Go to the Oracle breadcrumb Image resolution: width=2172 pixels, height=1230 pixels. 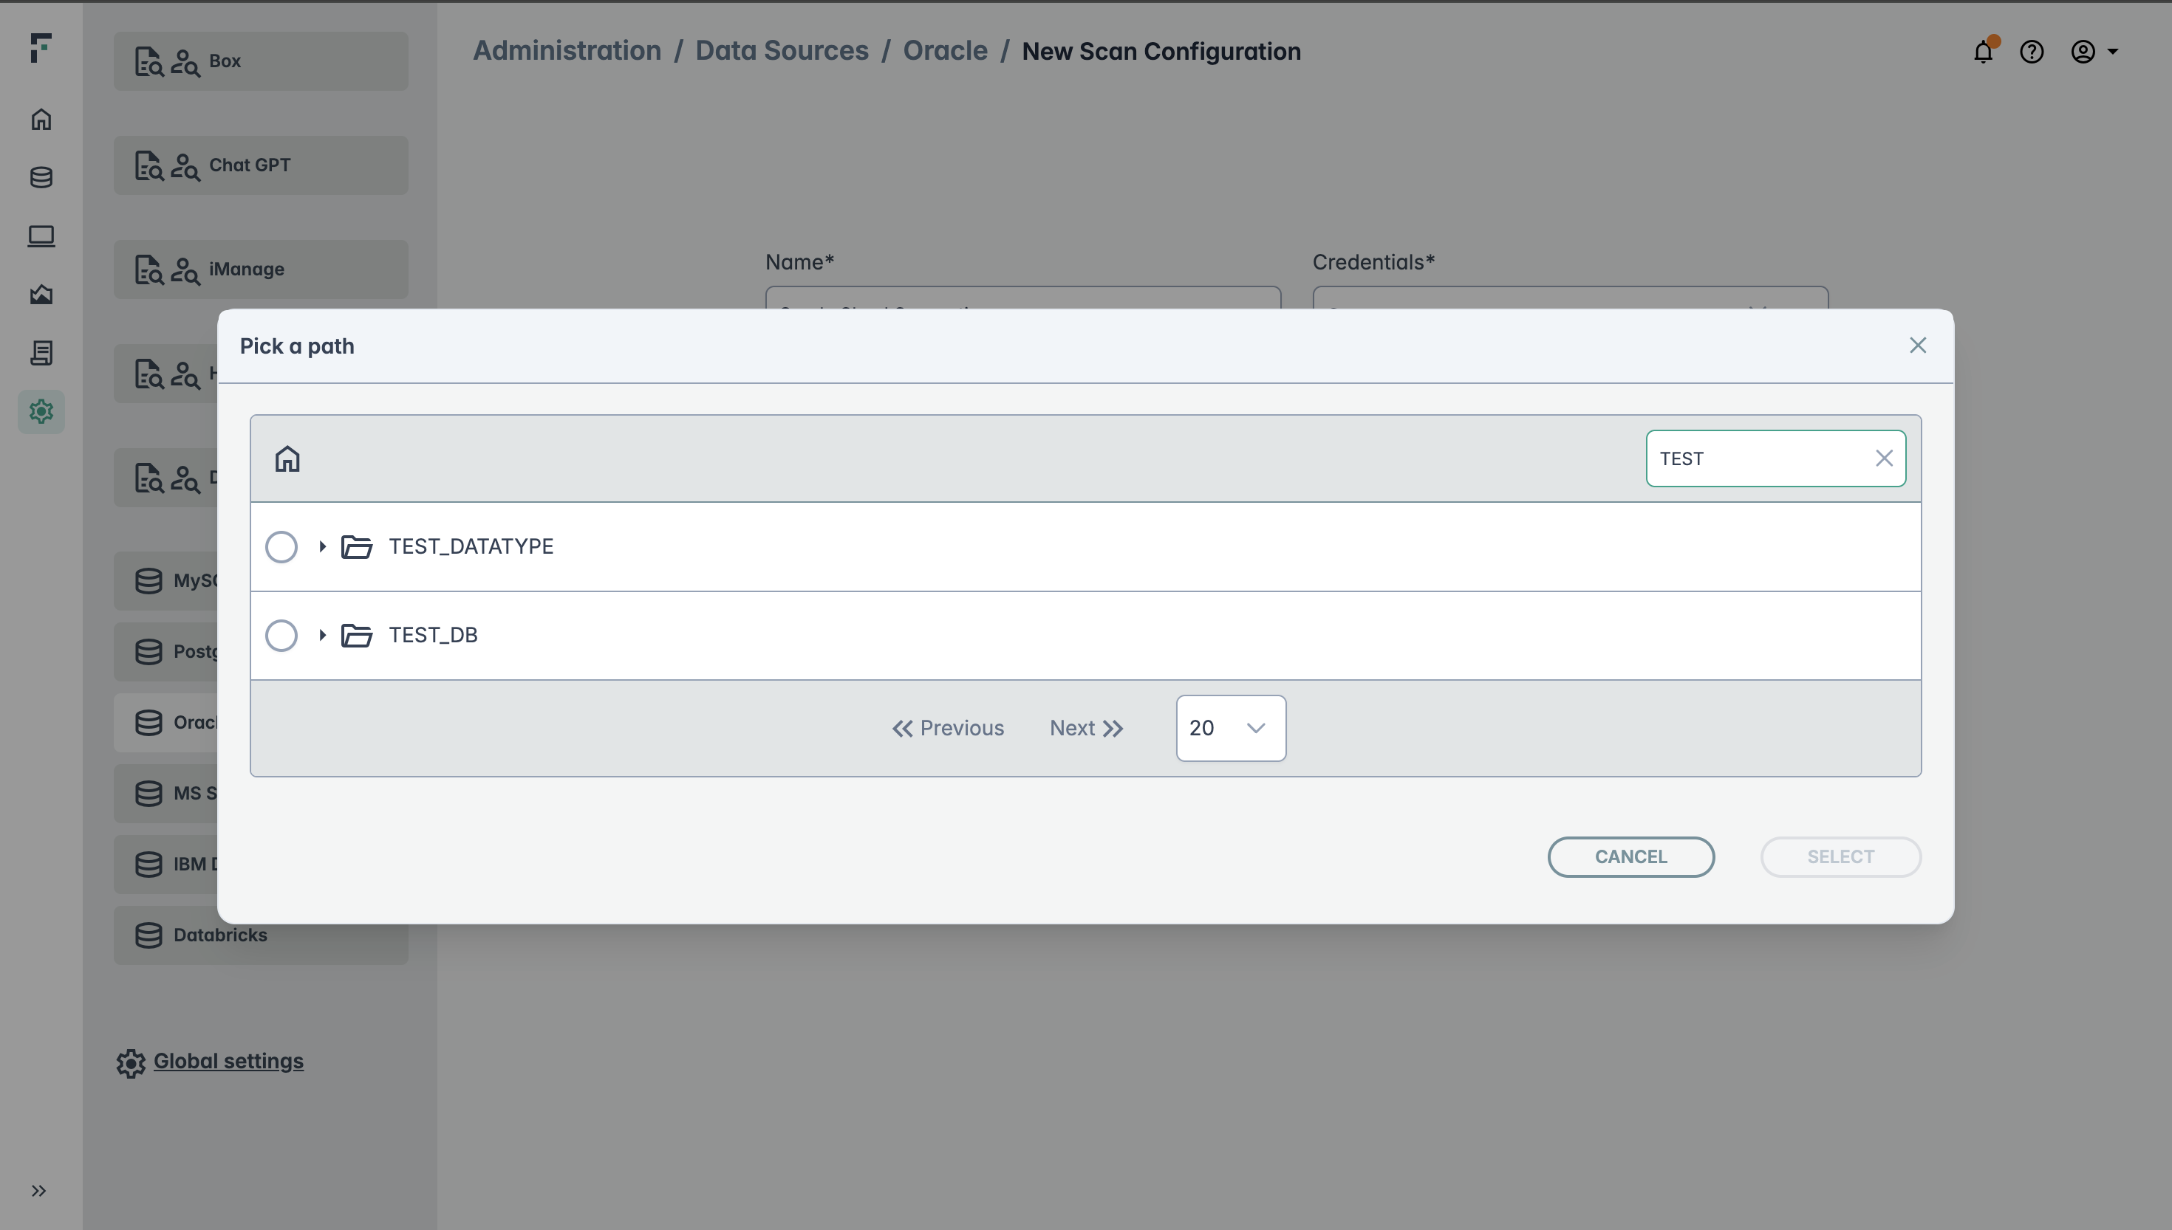point(945,51)
